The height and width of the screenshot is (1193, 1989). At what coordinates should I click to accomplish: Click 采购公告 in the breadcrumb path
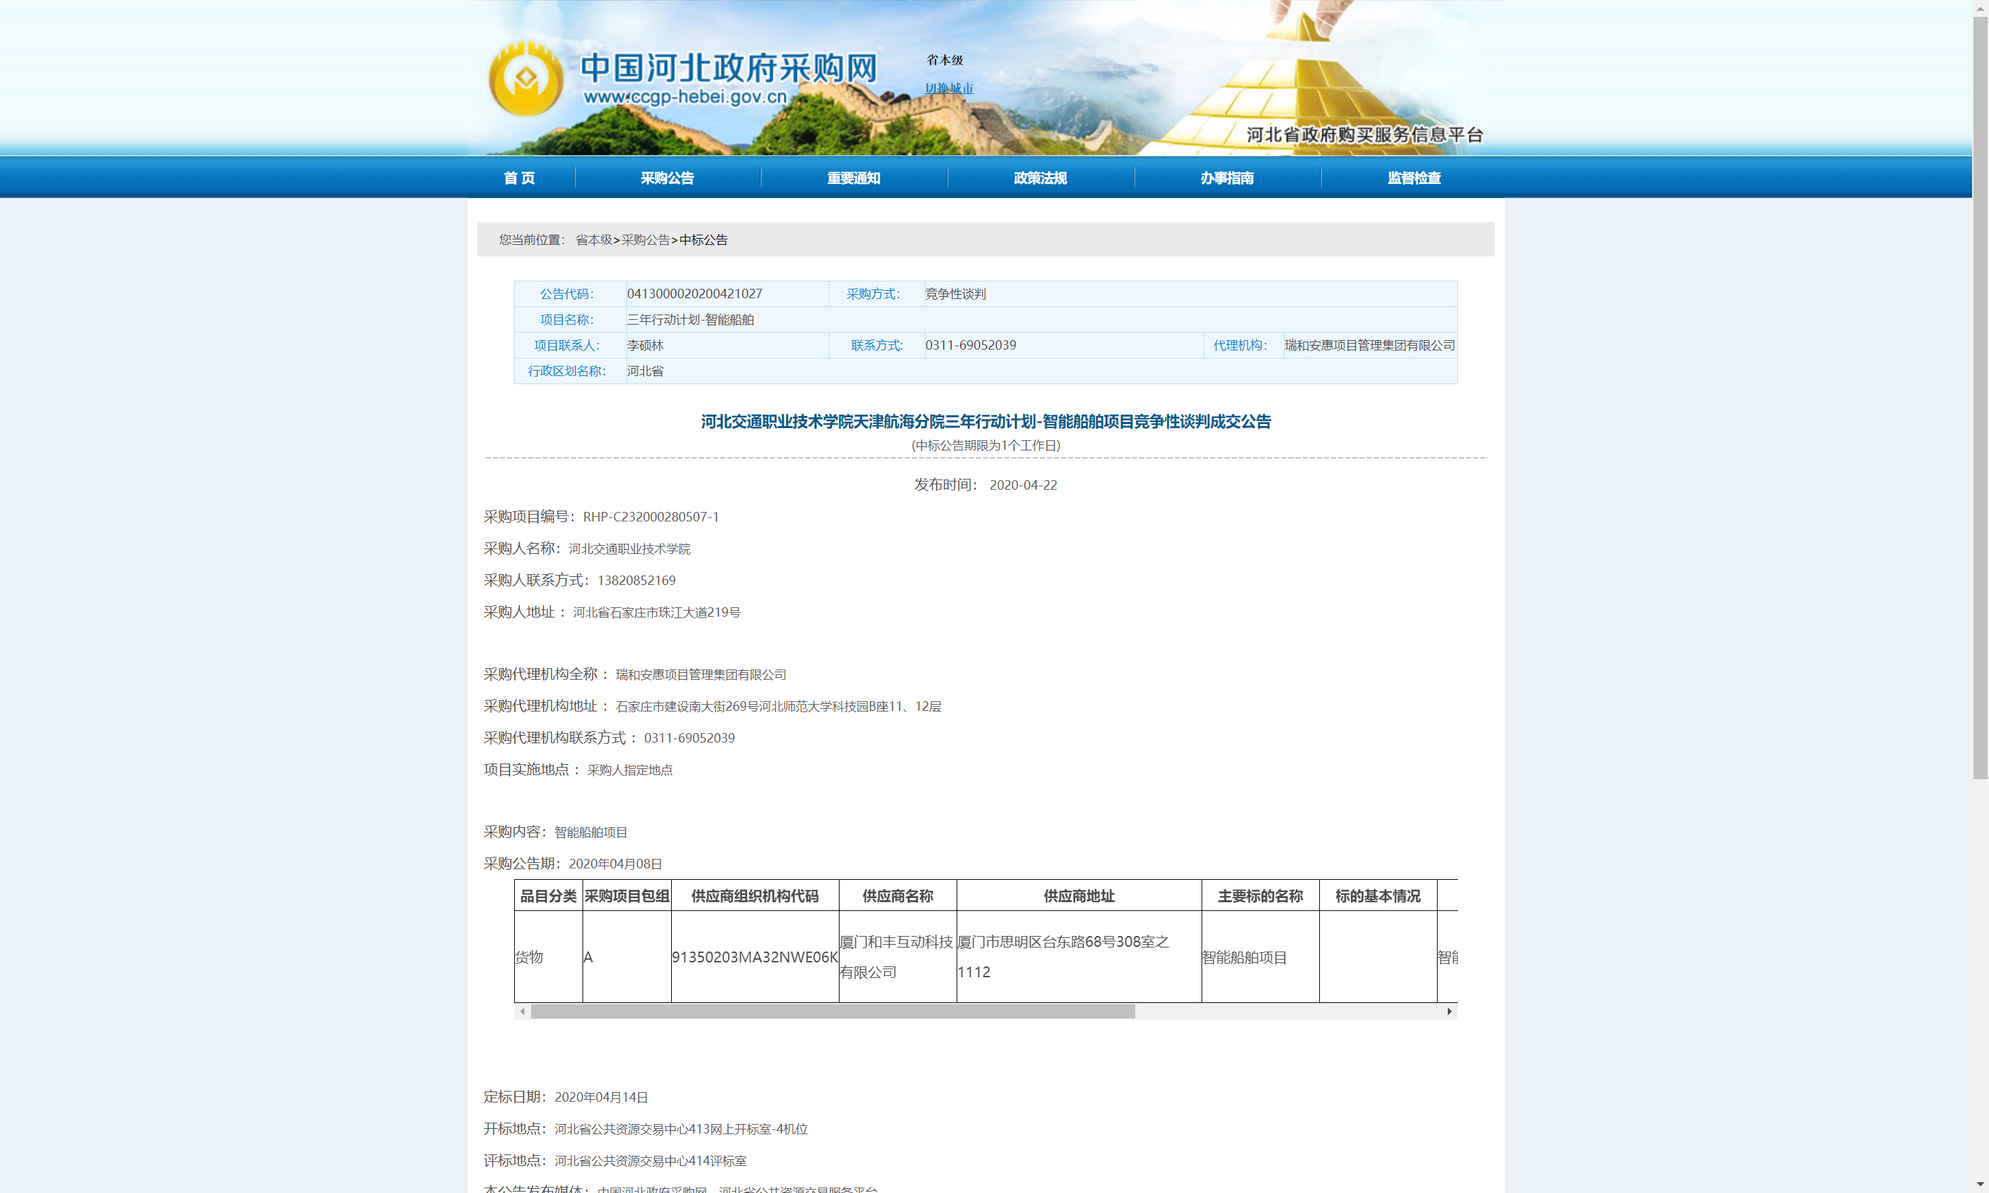[x=645, y=239]
